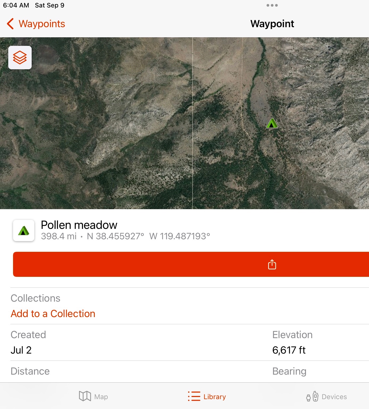Tap the back chevron beside Waypoints

[10, 24]
